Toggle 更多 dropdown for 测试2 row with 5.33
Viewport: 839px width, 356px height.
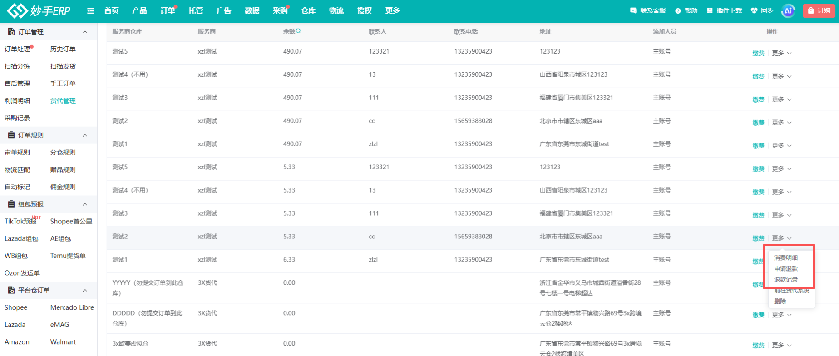(x=782, y=238)
